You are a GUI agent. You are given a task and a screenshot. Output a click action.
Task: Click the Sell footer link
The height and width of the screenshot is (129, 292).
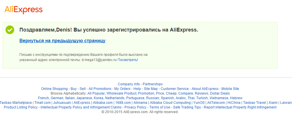click(x=83, y=89)
